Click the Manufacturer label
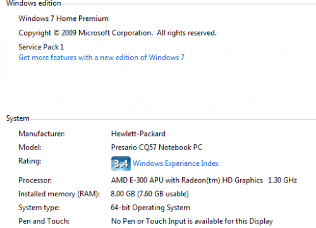The height and width of the screenshot is (228, 316). pyautogui.click(x=42, y=134)
